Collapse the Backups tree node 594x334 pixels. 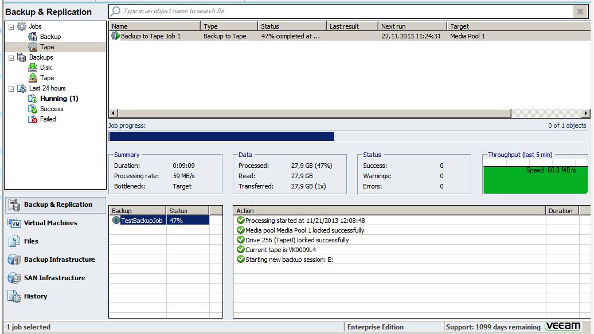pos(11,58)
